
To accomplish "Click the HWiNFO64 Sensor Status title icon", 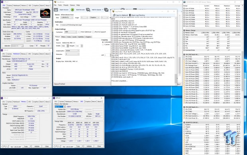I will [184, 2].
